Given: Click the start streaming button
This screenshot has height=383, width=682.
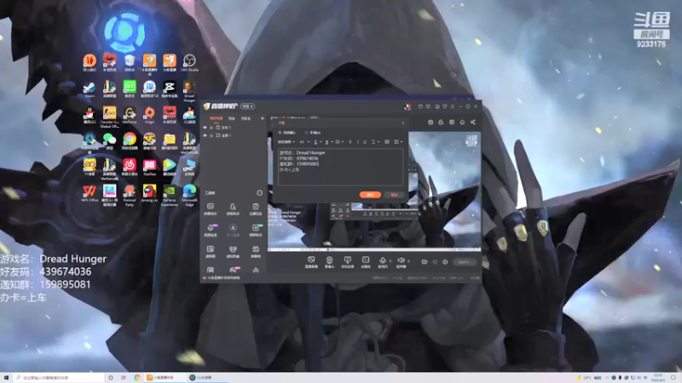Looking at the screenshot, I should click(x=464, y=262).
